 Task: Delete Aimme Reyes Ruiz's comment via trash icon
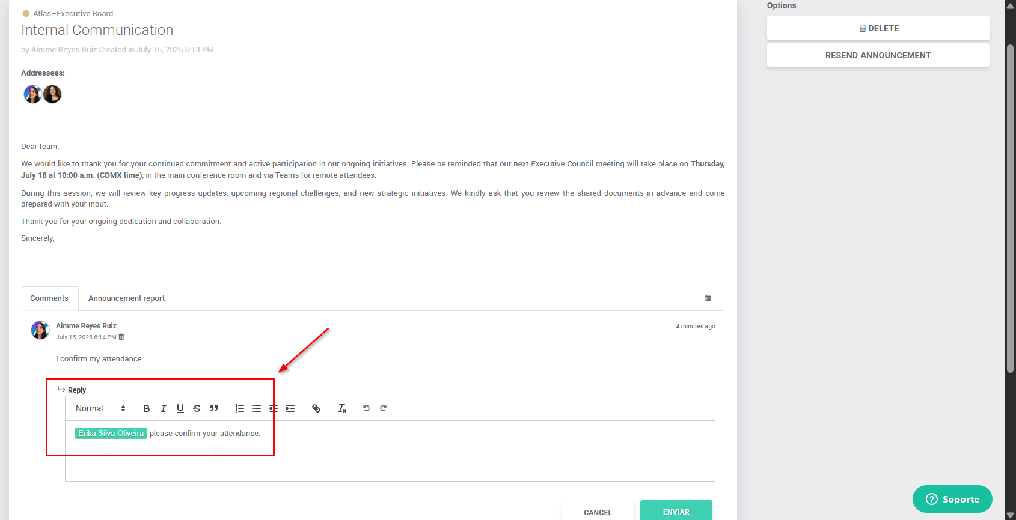coord(121,337)
